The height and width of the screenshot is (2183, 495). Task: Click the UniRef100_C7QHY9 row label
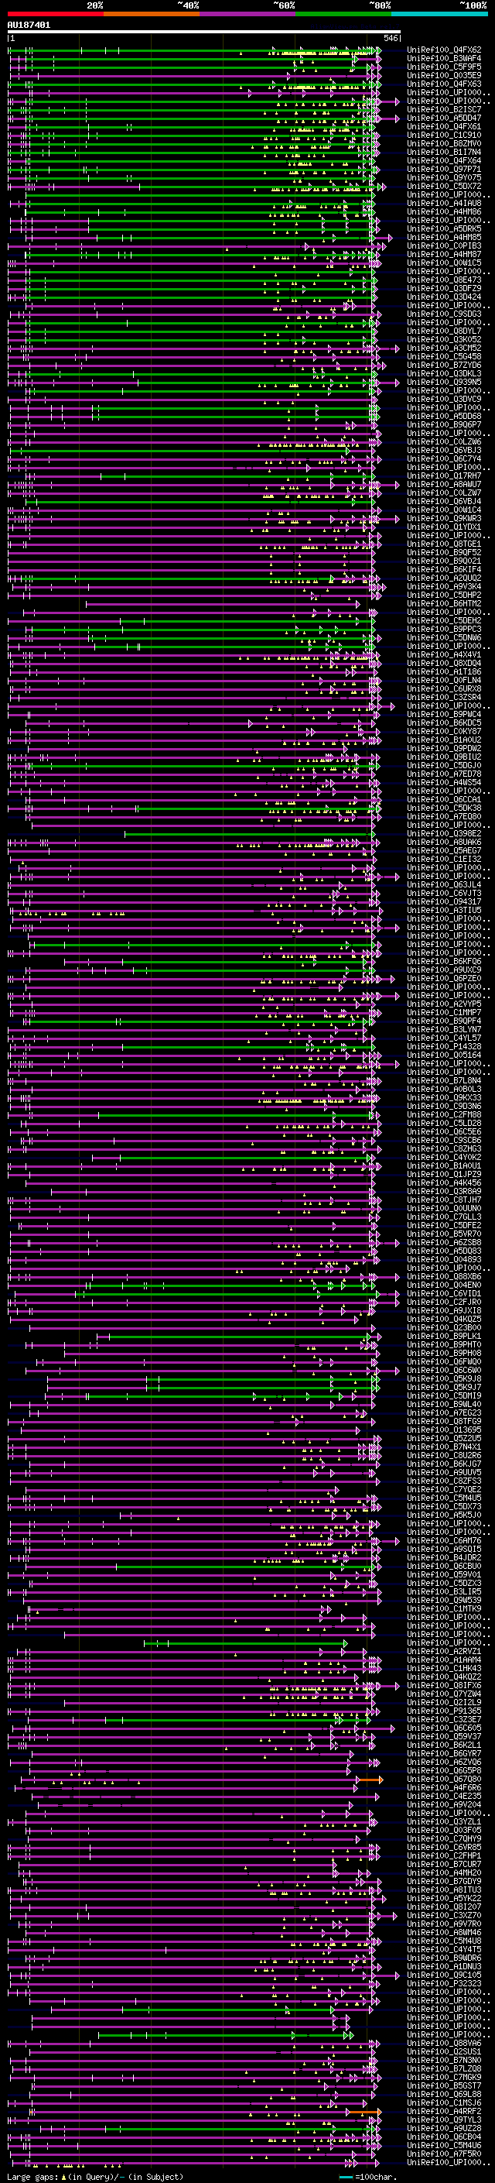click(444, 1838)
